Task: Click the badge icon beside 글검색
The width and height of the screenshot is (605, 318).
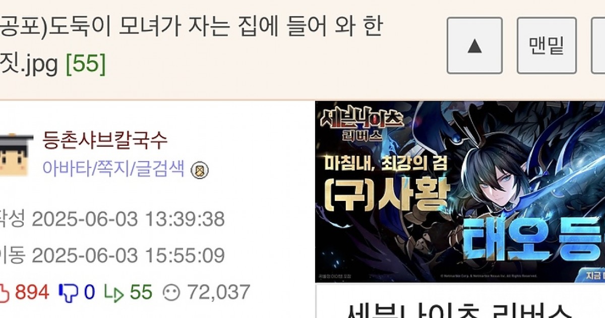Action: point(200,171)
